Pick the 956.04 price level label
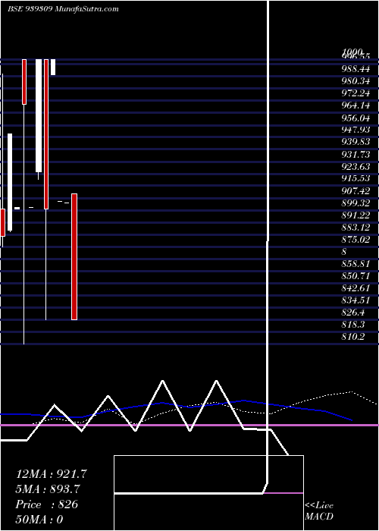Screen dimensions: 379x531 [x=356, y=118]
